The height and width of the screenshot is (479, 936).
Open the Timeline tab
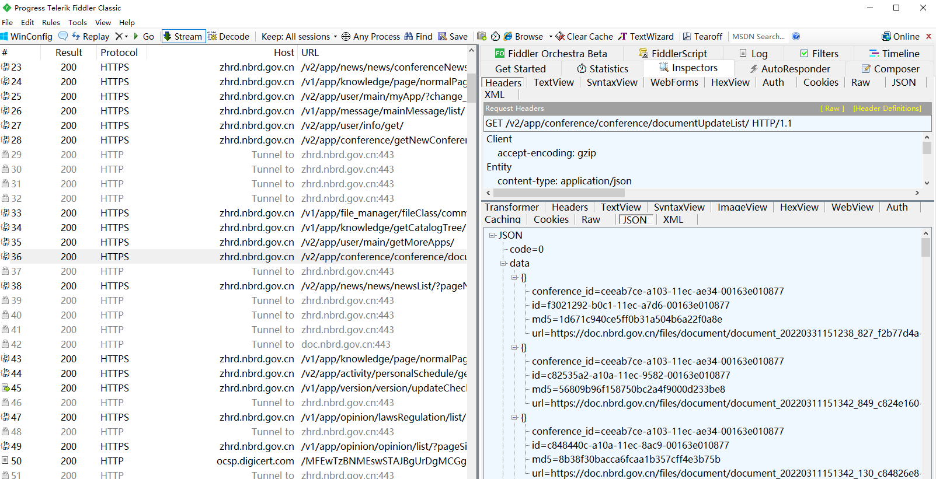(x=895, y=54)
